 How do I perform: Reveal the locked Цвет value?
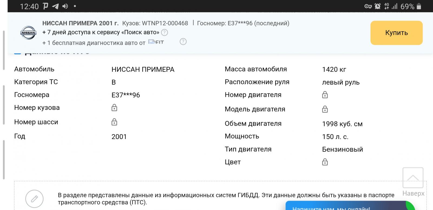325,162
